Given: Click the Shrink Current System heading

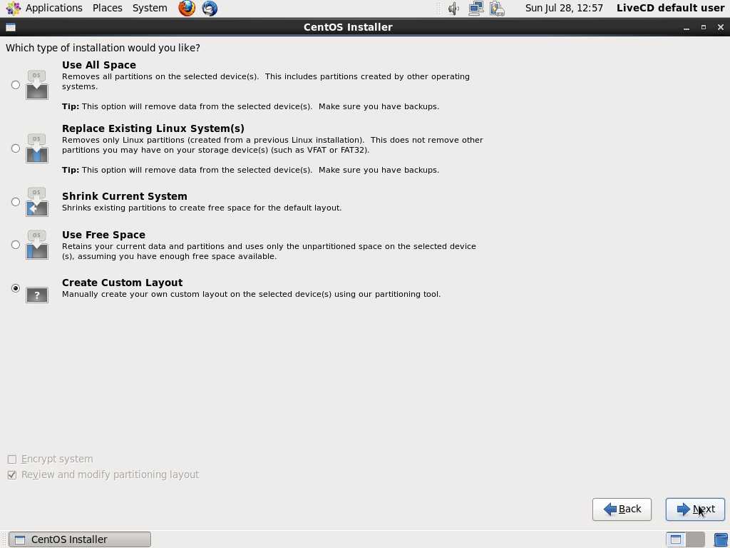Looking at the screenshot, I should (x=125, y=196).
